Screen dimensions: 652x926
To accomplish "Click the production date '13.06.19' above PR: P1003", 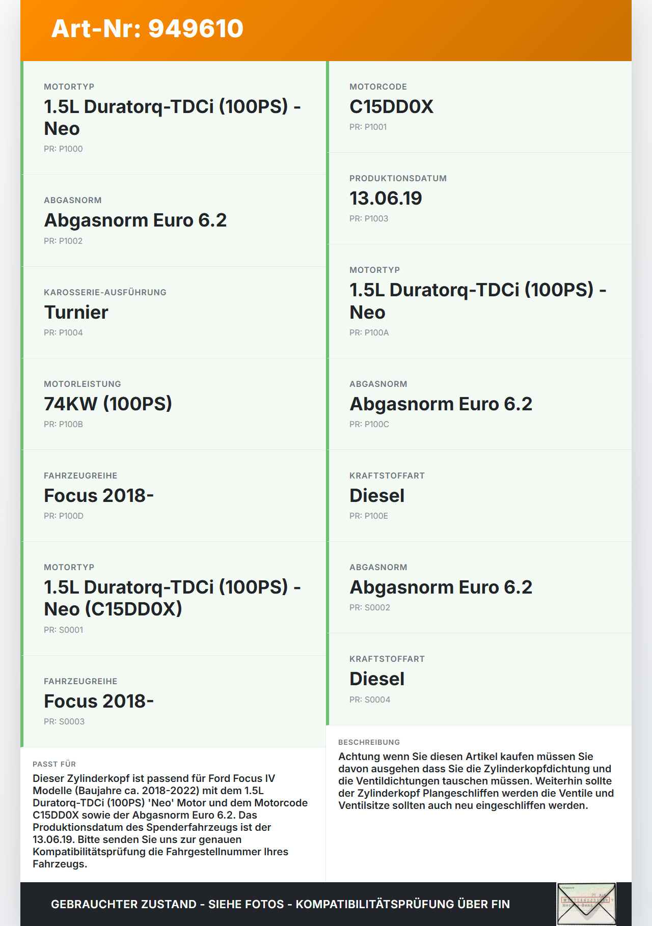I will 386,198.
